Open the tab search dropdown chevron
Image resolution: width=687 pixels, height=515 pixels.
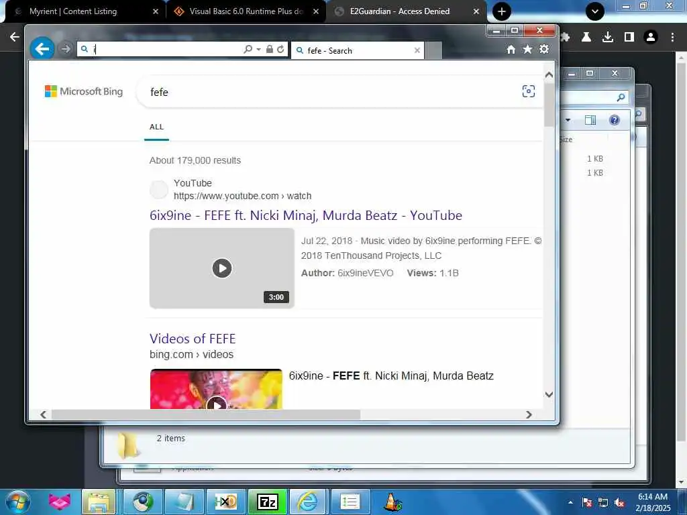click(595, 12)
